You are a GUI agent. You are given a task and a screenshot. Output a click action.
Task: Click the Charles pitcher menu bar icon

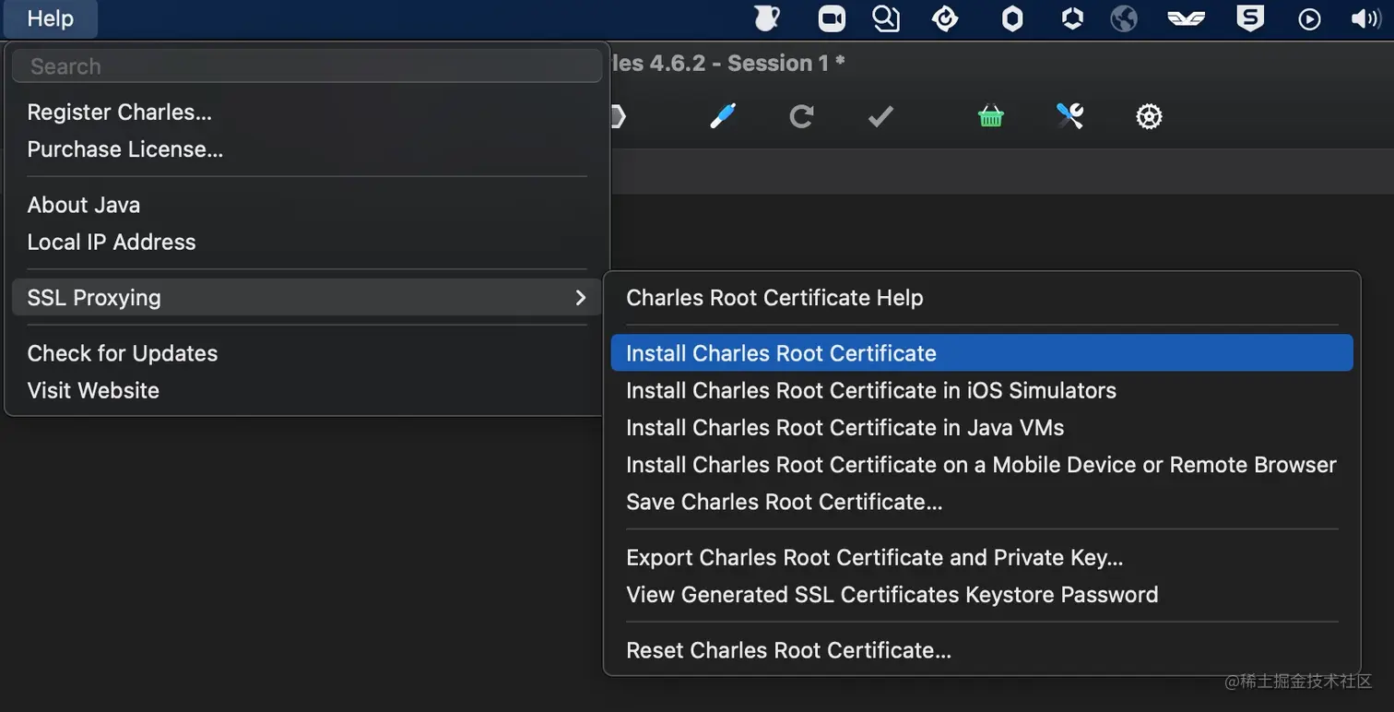tap(765, 18)
